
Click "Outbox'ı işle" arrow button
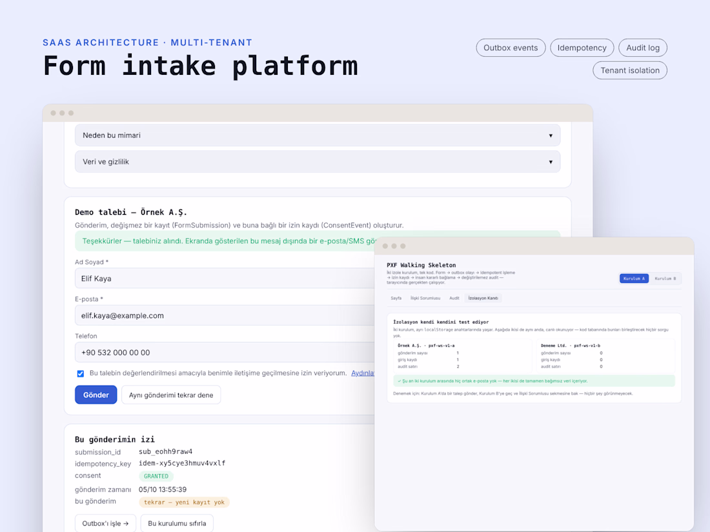pos(105,524)
